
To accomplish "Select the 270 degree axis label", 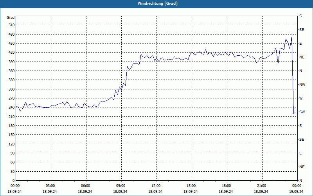I will click(12, 98).
